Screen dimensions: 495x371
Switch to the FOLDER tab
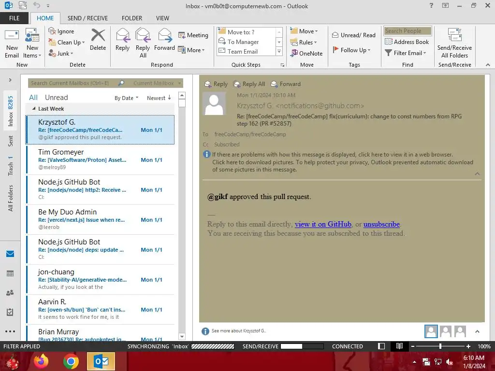pyautogui.click(x=132, y=18)
